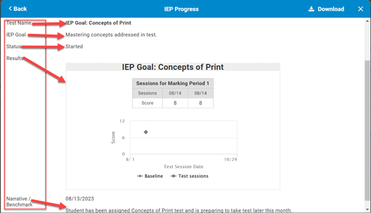Image resolution: width=371 pixels, height=213 pixels.
Task: Click the scrollbar up arrow
Action: click(367, 21)
